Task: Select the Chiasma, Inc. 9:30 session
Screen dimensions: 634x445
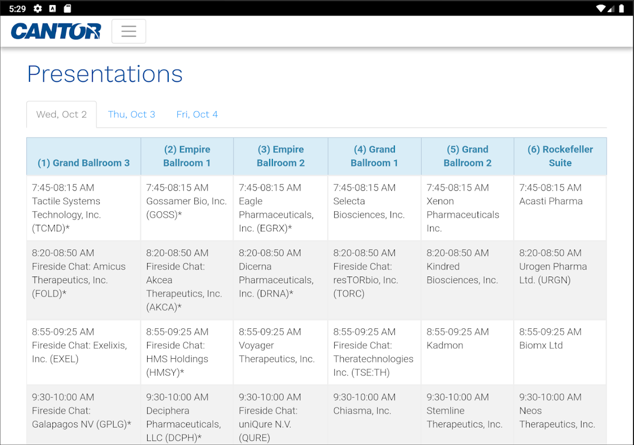Action: [x=374, y=415]
